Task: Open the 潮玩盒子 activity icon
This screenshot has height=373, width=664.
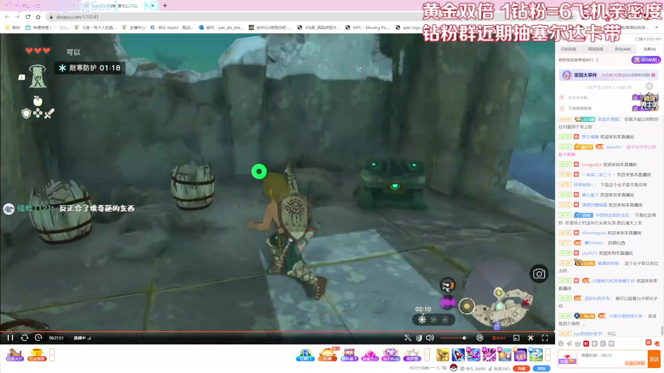Action: pos(349,355)
